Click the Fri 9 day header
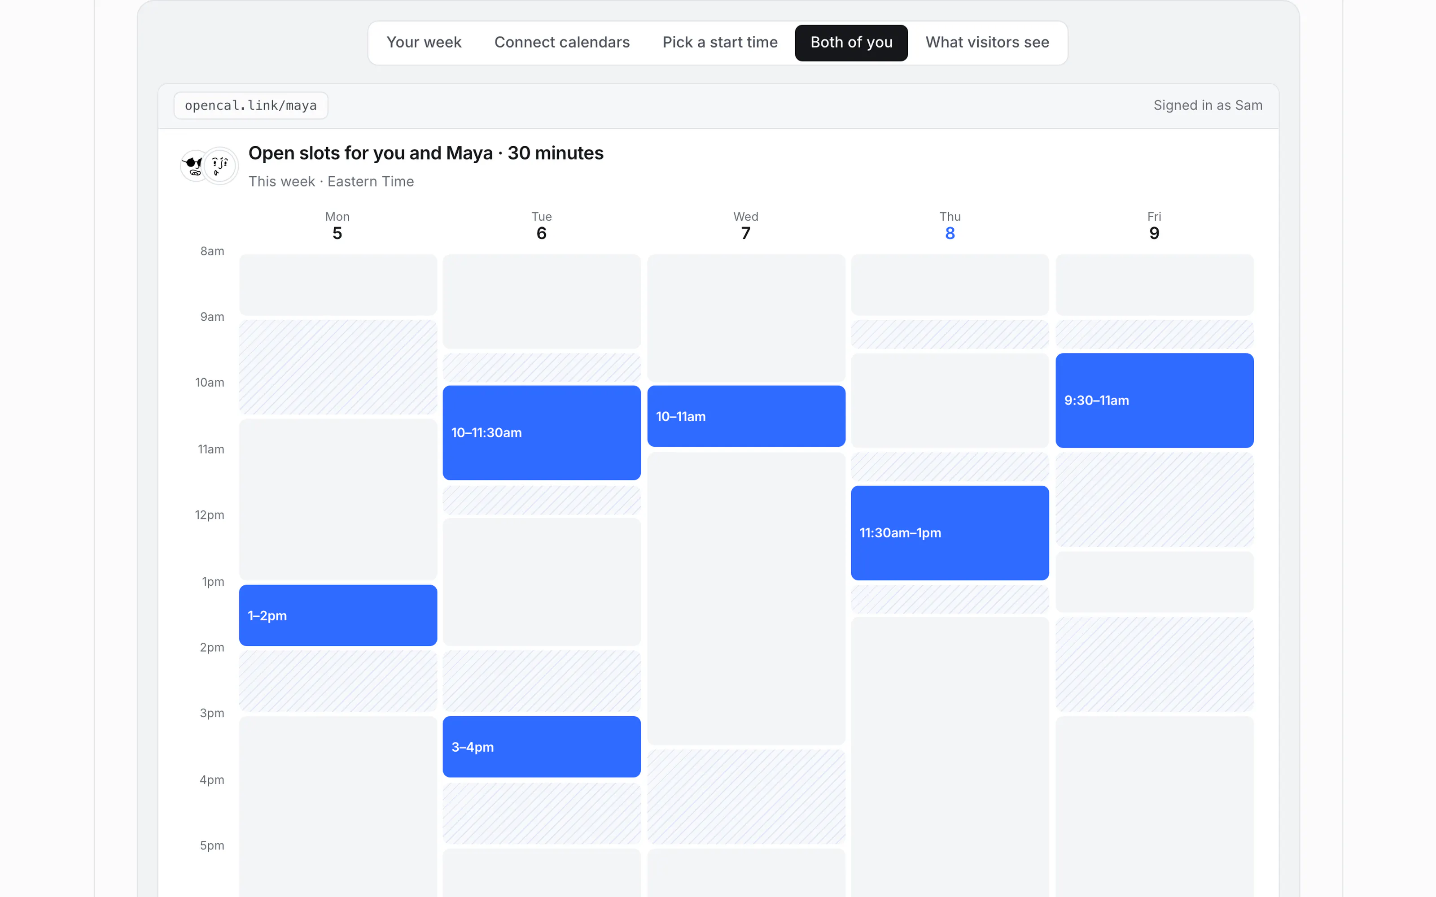 [x=1154, y=226]
